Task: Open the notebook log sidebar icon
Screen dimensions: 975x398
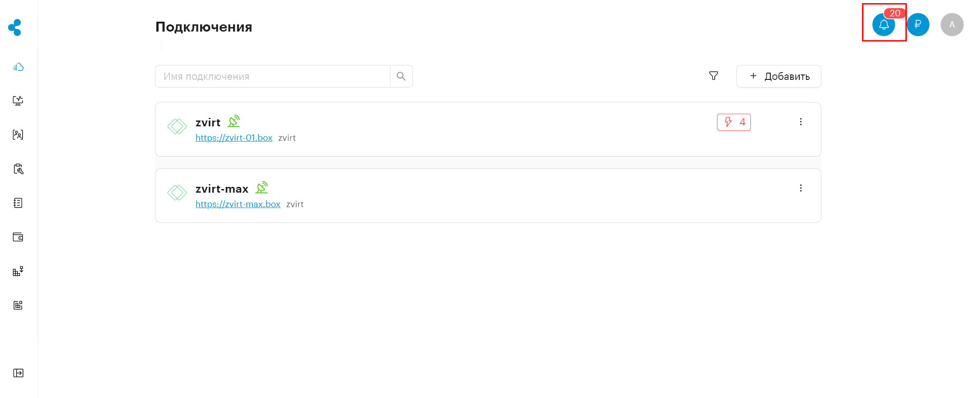Action: [x=18, y=203]
